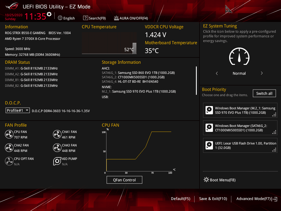Grab drag handle on Samsung 970 boot entry
This screenshot has width=281, height=211.
point(274,115)
